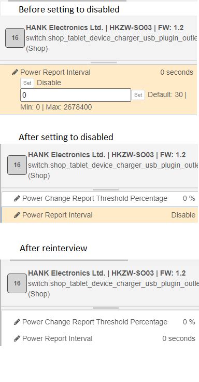Click the Power Change Report Threshold pencil icon under After reinterview
The image size is (199, 382).
click(17, 322)
